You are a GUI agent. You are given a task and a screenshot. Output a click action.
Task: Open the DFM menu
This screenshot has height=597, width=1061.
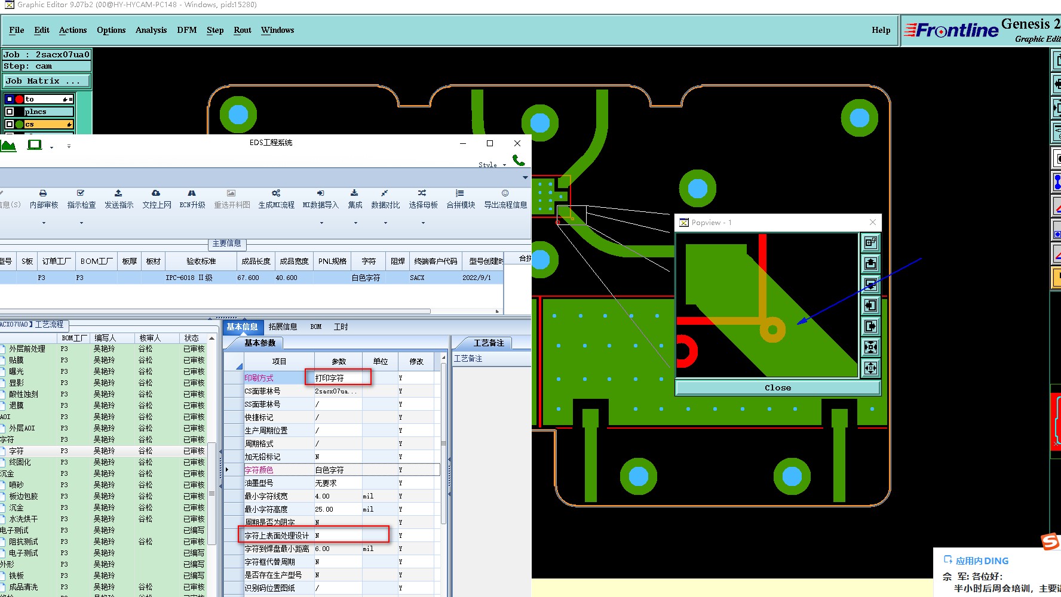tap(187, 30)
